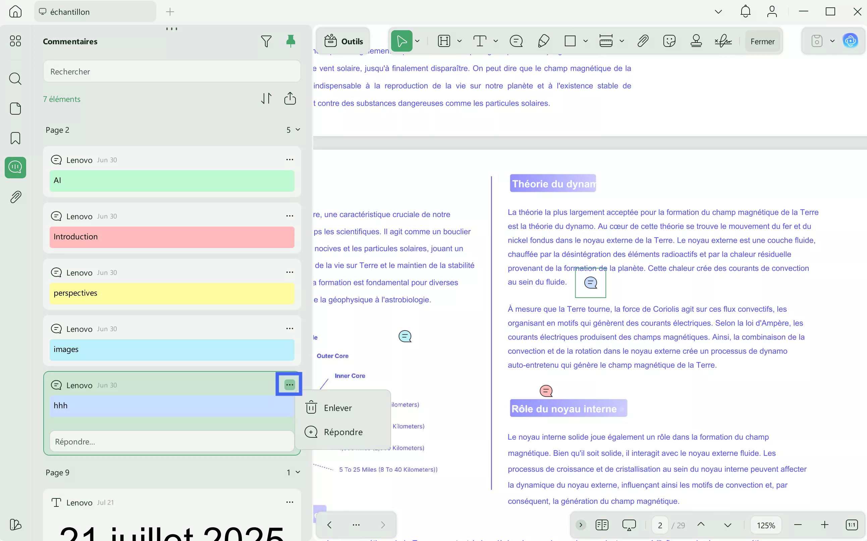Viewport: 867px width, 541px height.
Task: Click the attachment paperclip toolbar icon
Action: [643, 41]
